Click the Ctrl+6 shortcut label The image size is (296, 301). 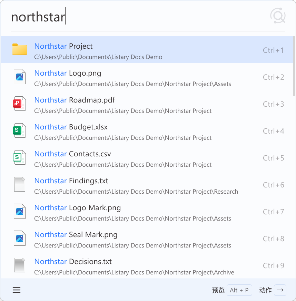273,185
